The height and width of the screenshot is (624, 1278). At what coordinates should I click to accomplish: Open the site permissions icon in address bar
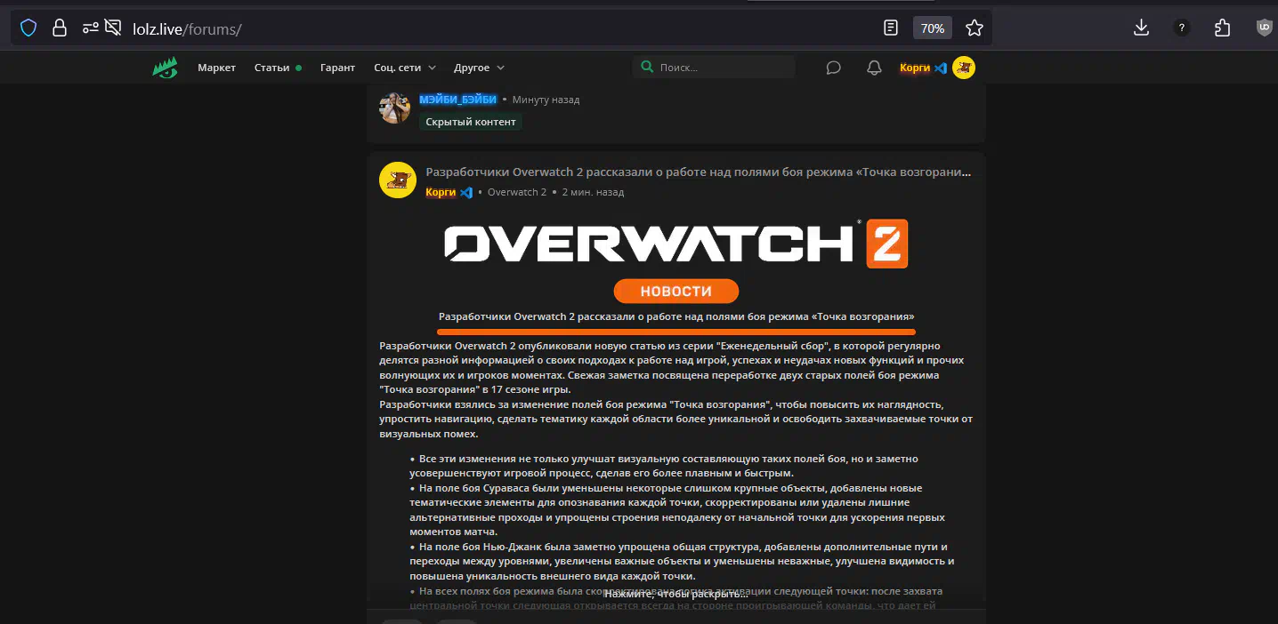tap(90, 28)
